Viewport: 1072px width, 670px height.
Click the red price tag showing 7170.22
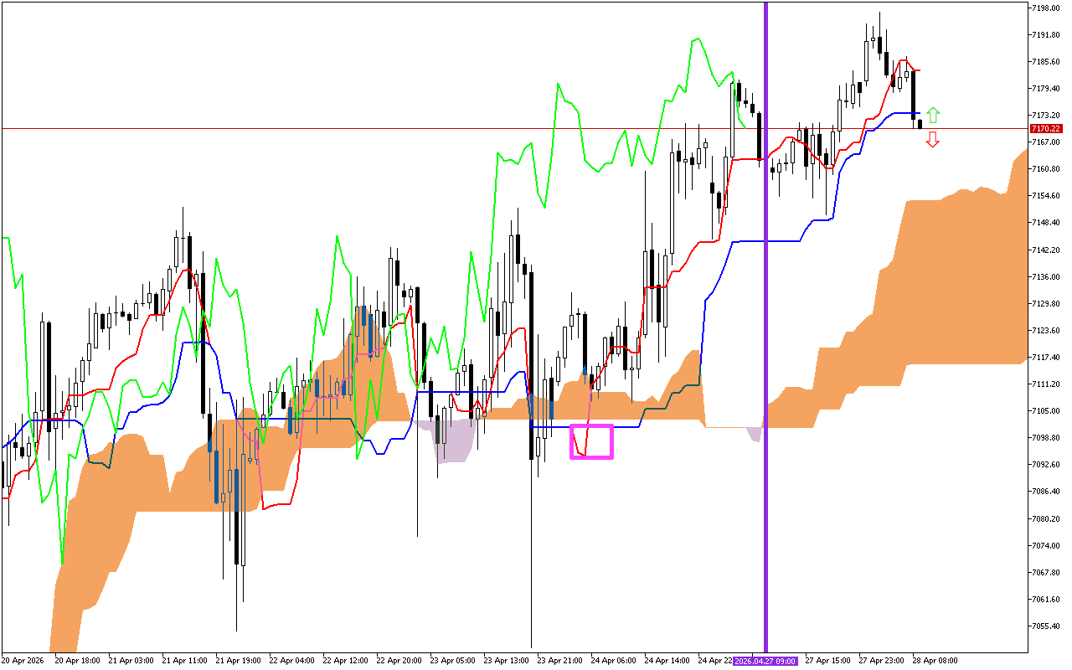coord(1047,129)
